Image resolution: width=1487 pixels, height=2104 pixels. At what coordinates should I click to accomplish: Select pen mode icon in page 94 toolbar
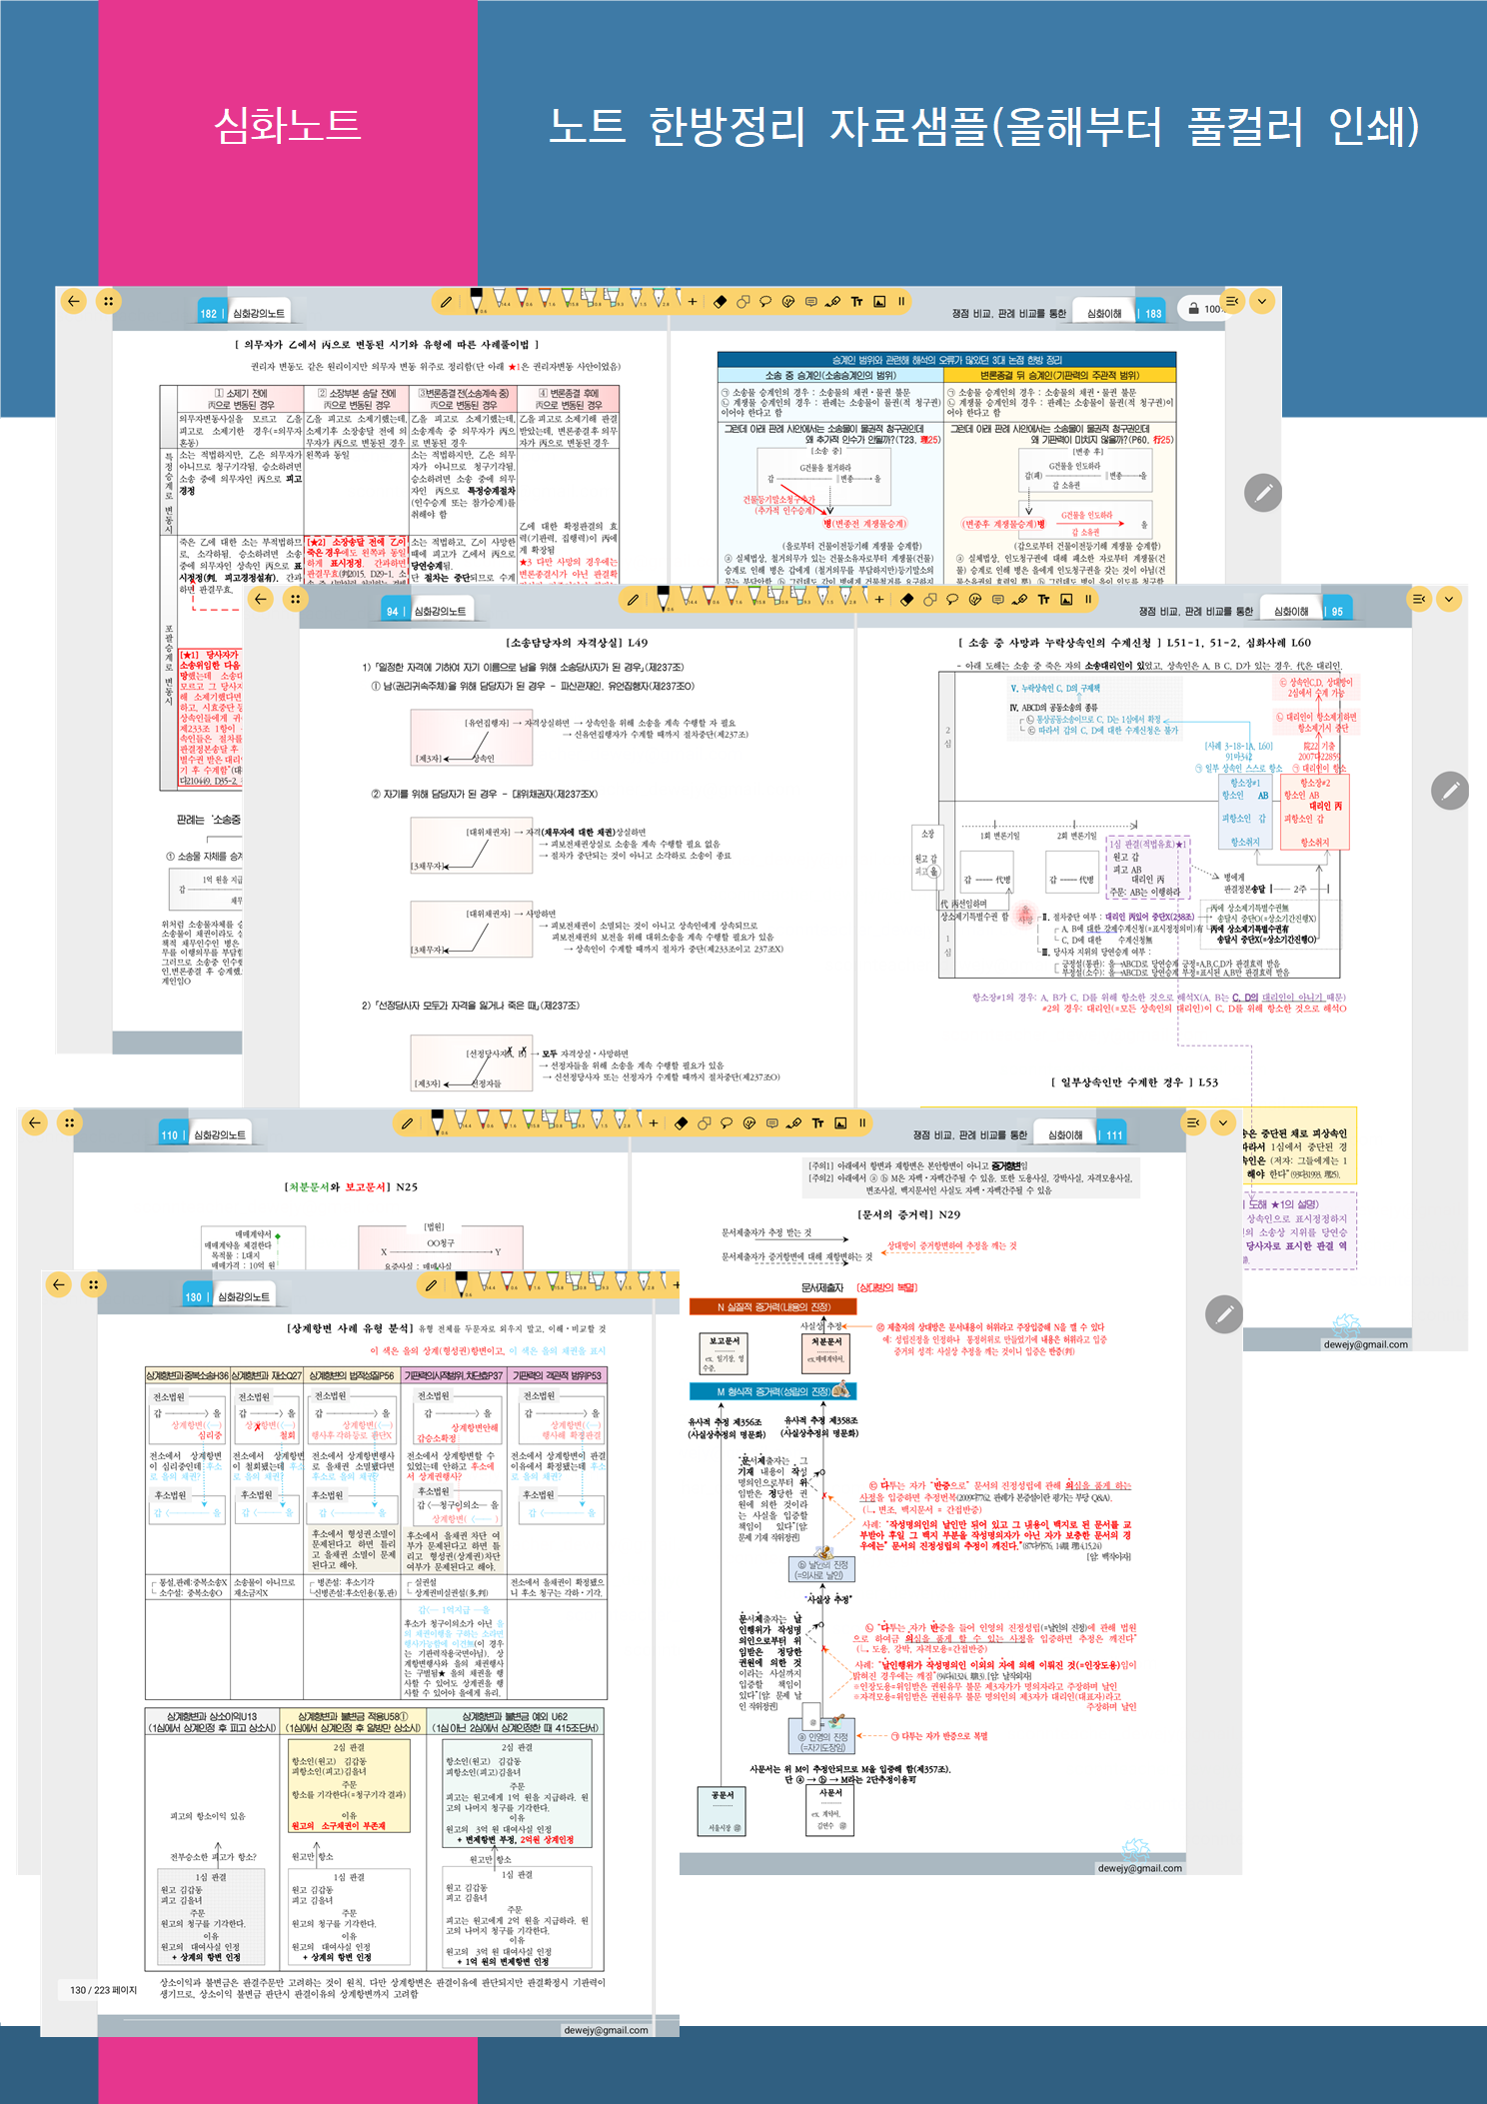point(633,599)
